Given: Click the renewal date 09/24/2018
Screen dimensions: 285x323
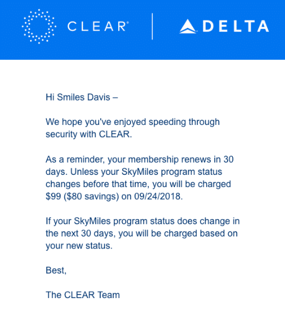Looking at the screenshot, I should 158,196.
